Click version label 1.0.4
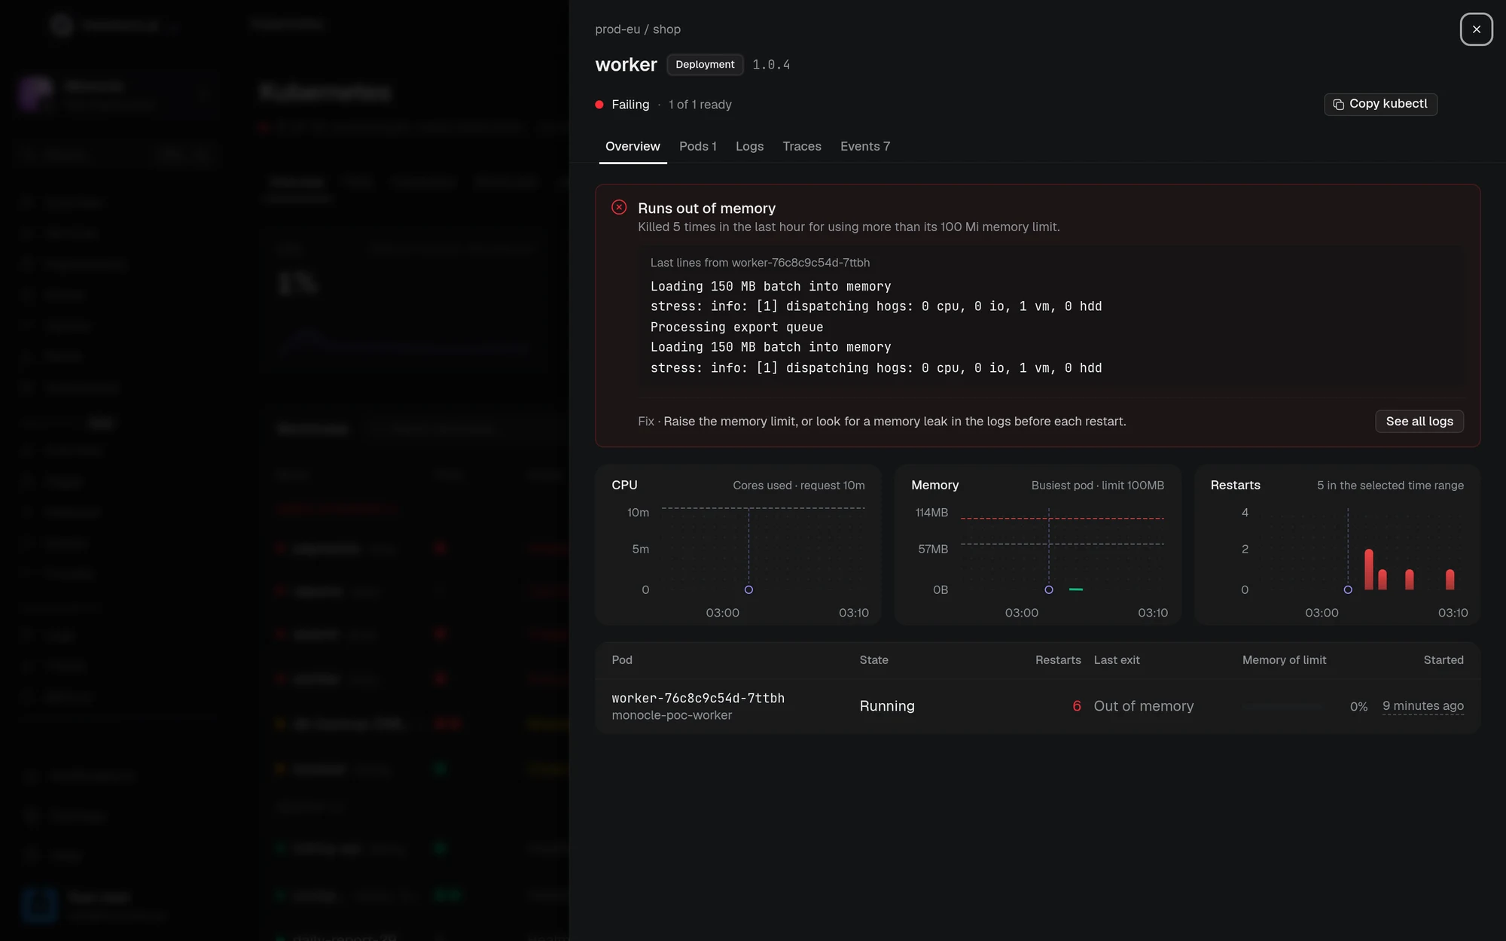This screenshot has height=941, width=1506. 771,65
